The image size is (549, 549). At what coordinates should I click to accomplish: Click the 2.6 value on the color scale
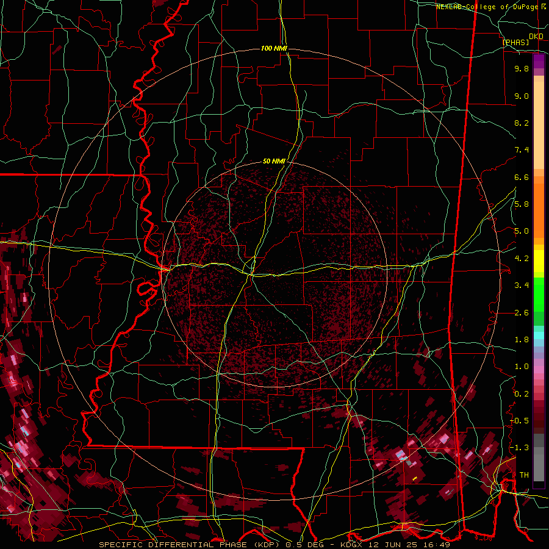pyautogui.click(x=522, y=313)
